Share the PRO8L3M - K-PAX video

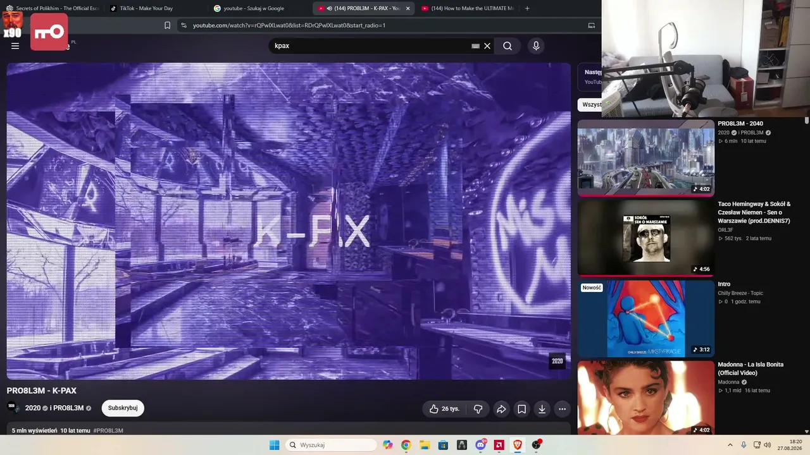pos(501,409)
